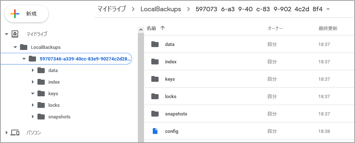
Task: Click the data folder icon in sidebar
Action: [41, 71]
